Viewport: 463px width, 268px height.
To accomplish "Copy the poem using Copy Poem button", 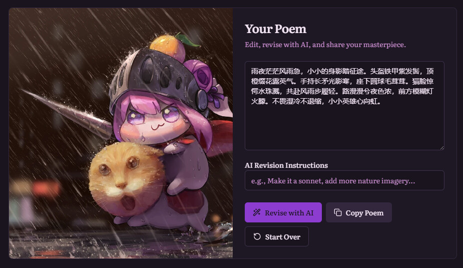I will [x=359, y=212].
